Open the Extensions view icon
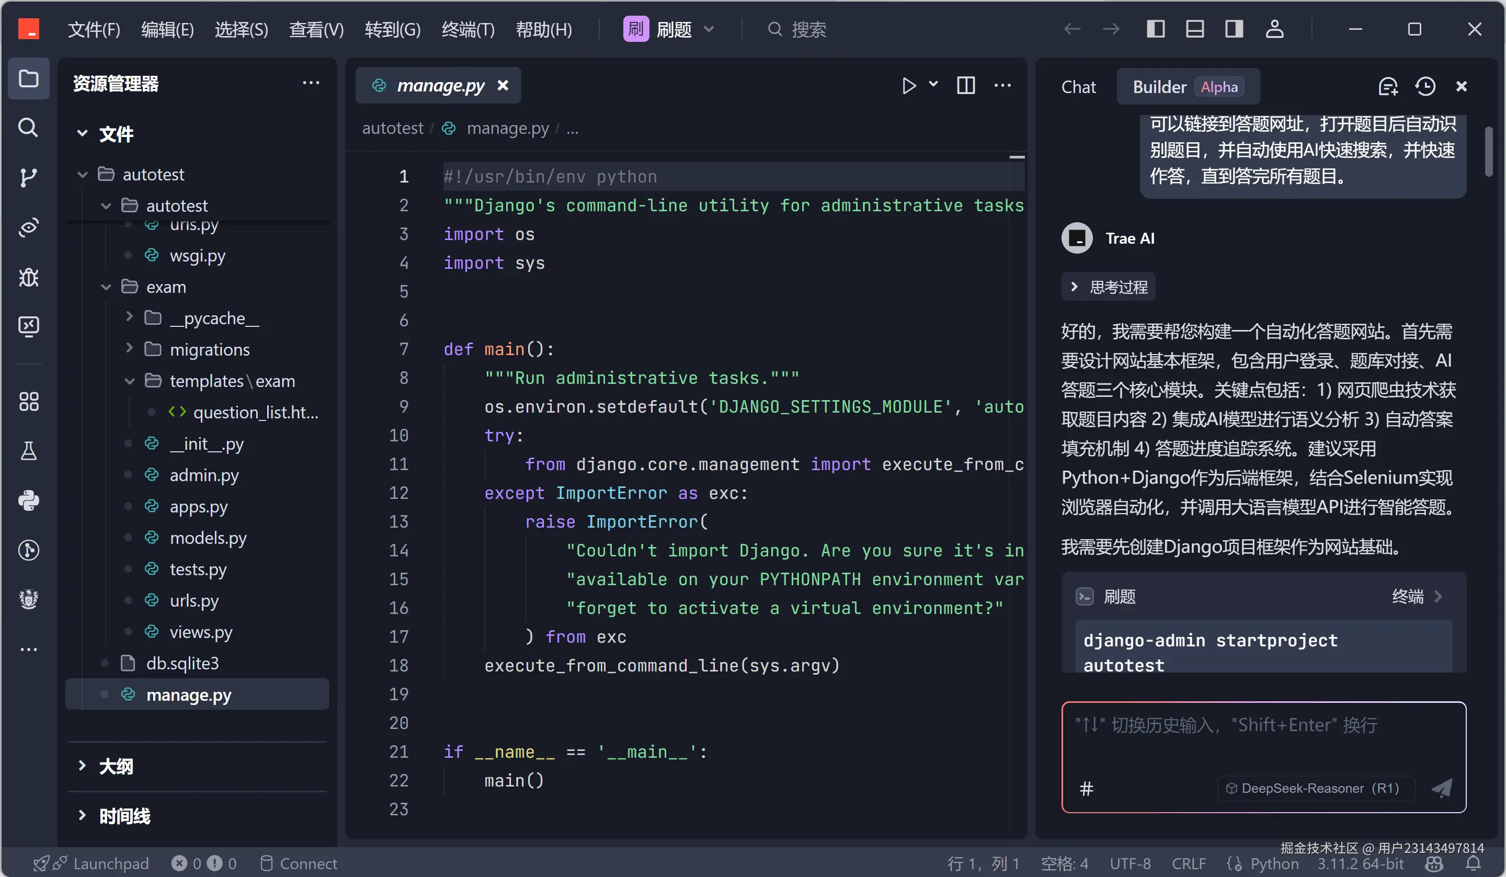This screenshot has height=877, width=1506. coord(28,401)
